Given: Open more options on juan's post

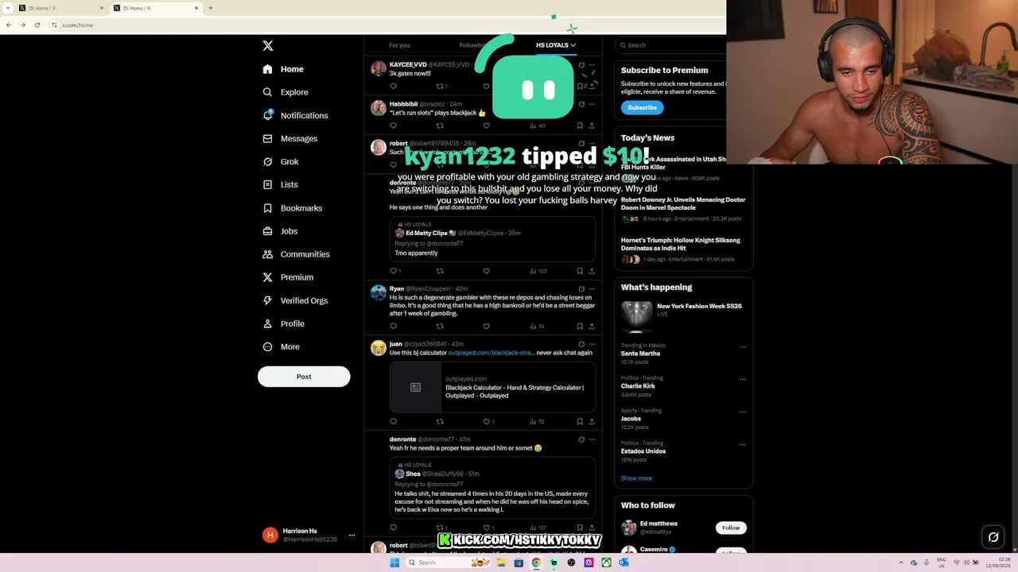Looking at the screenshot, I should point(591,344).
